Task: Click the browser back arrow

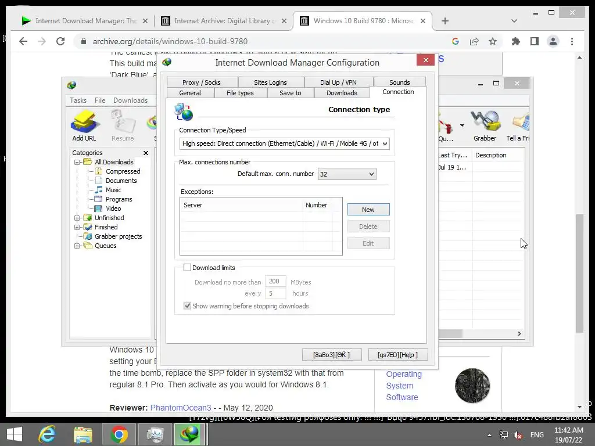Action: pos(23,41)
